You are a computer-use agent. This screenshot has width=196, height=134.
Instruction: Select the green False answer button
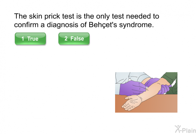(x=74, y=39)
